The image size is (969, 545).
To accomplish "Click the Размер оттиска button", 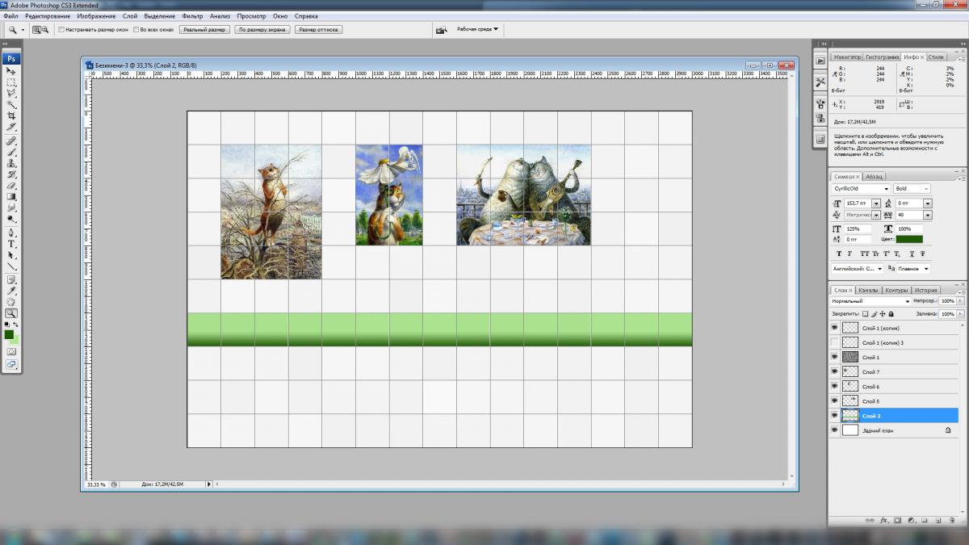I will [319, 30].
